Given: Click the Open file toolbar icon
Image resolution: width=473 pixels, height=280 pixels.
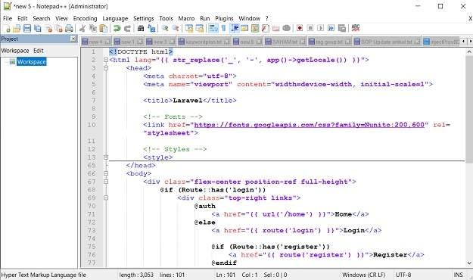Looking at the screenshot, I should [x=17, y=29].
